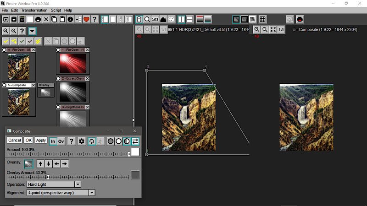Click the Overlay Amount slider track
Screen dimensions: 367x206
click(83, 177)
